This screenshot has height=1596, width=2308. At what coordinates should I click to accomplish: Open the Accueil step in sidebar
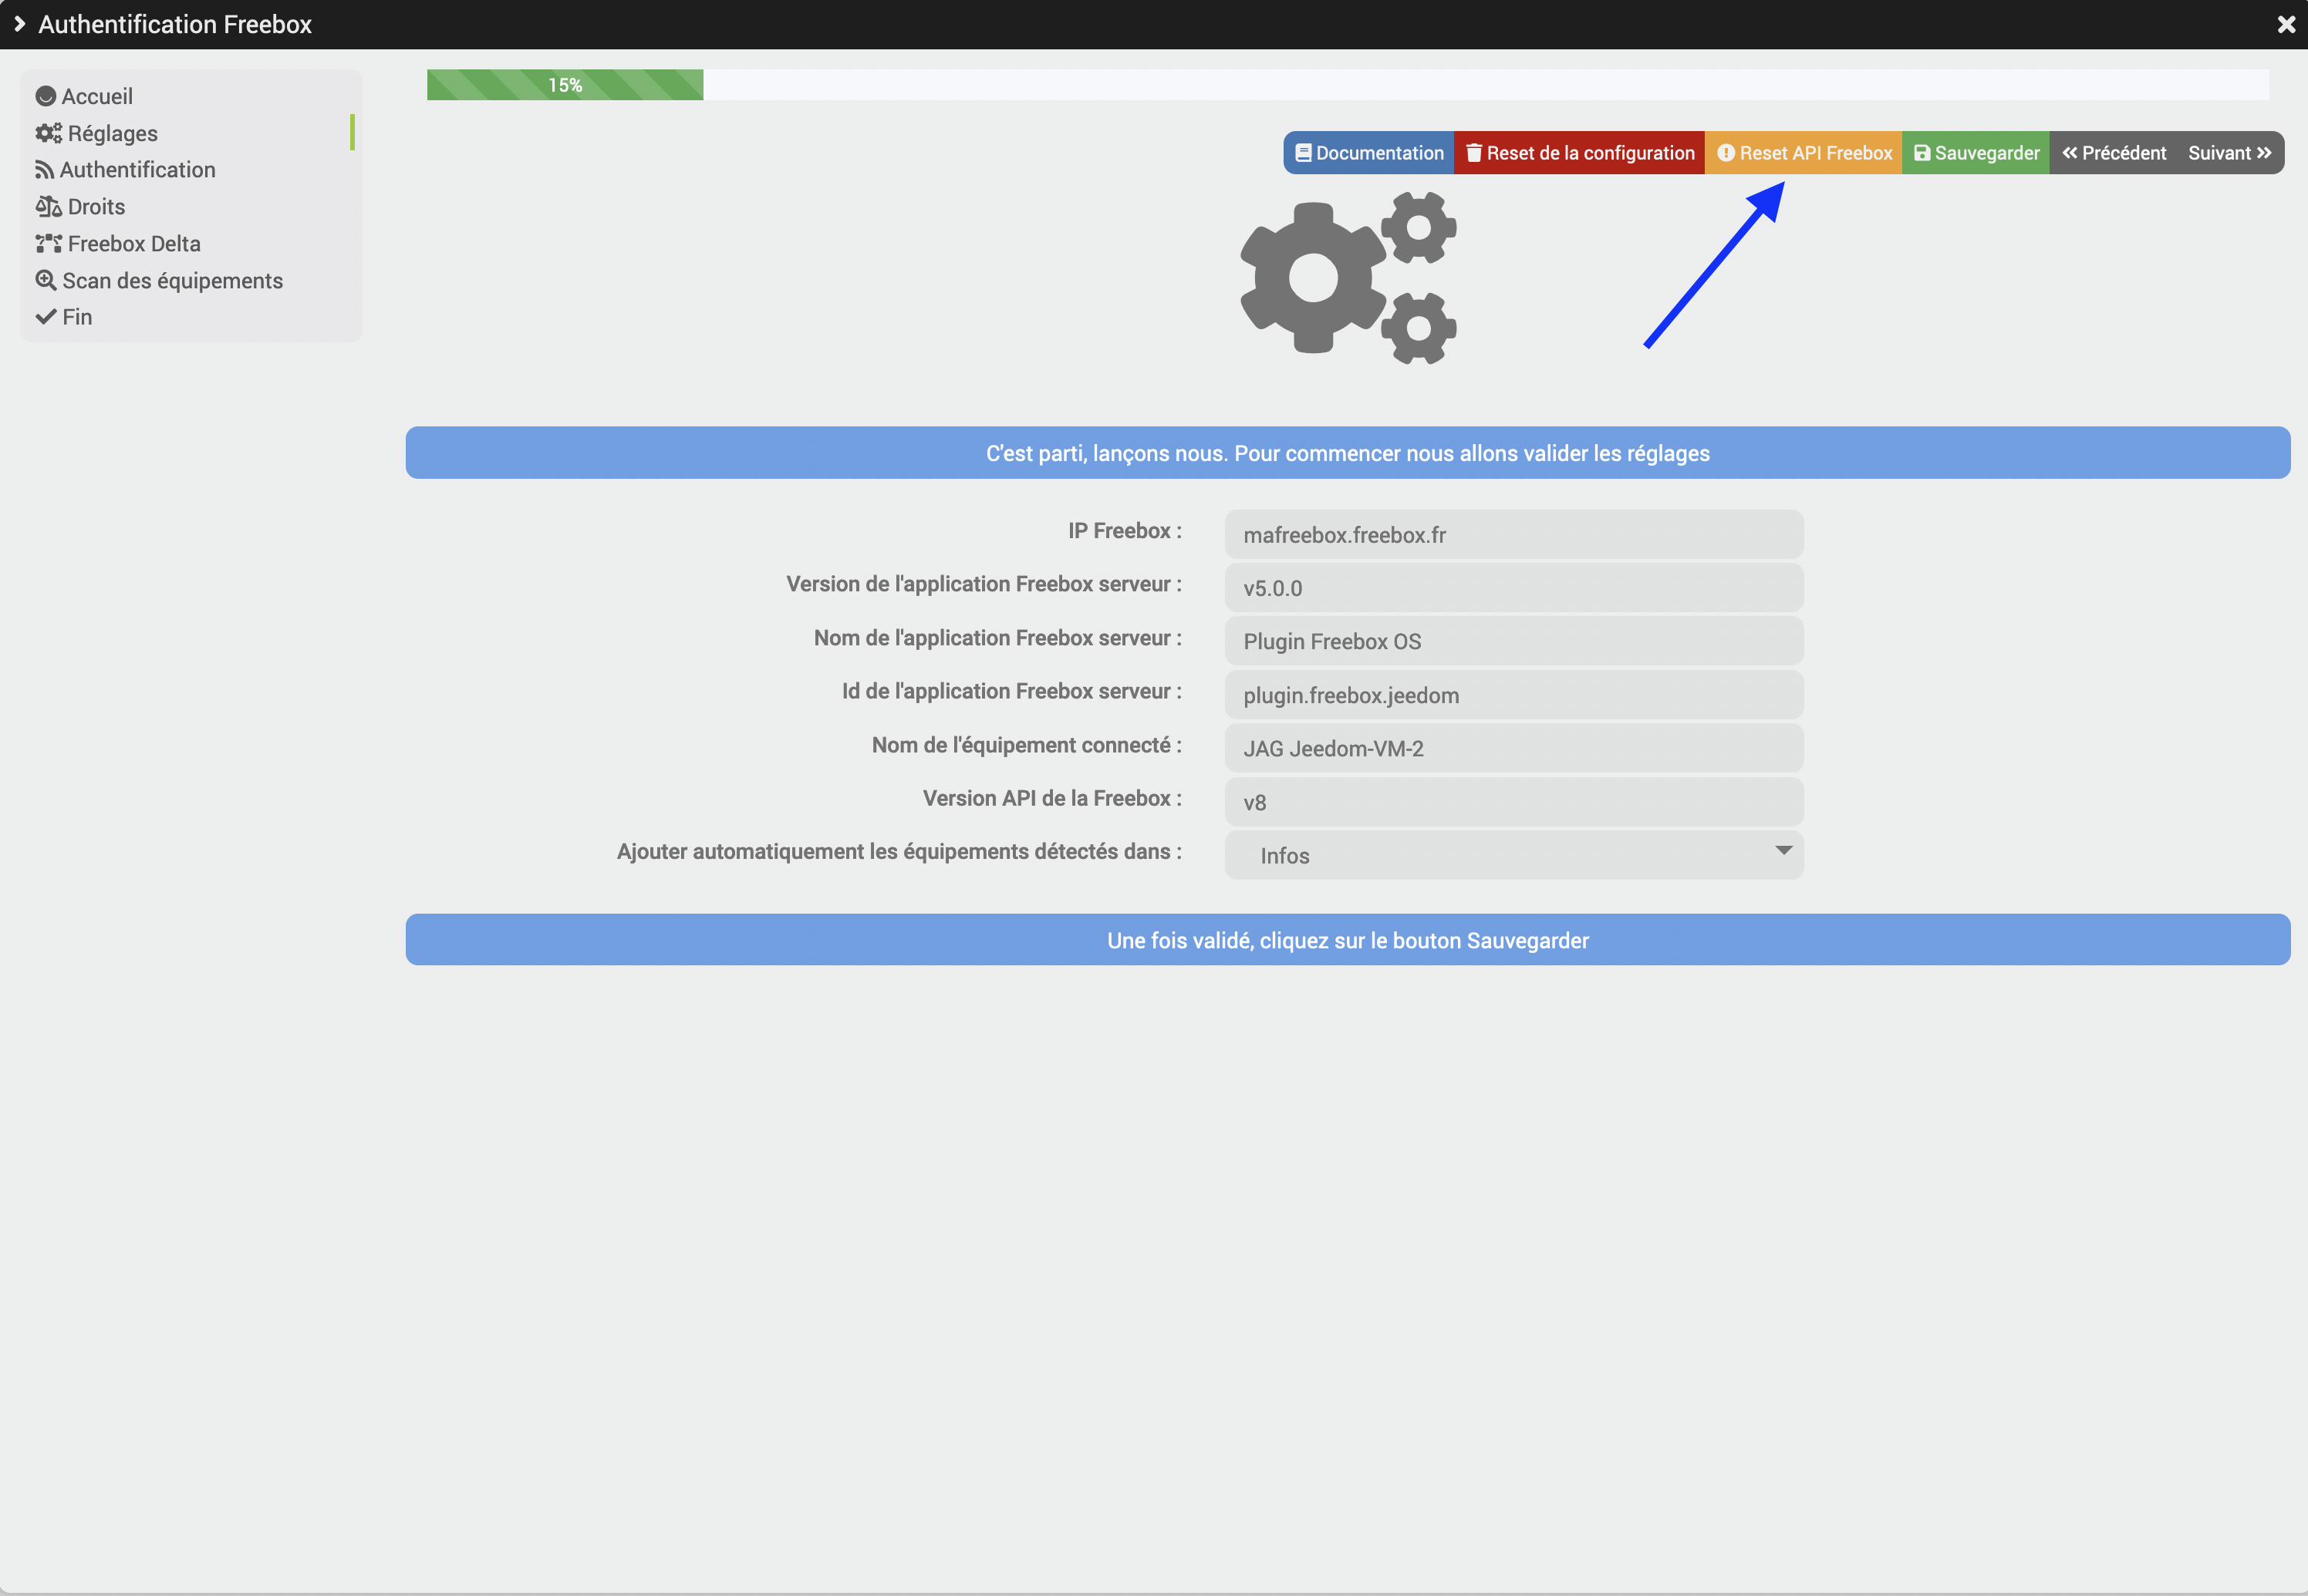tap(84, 96)
